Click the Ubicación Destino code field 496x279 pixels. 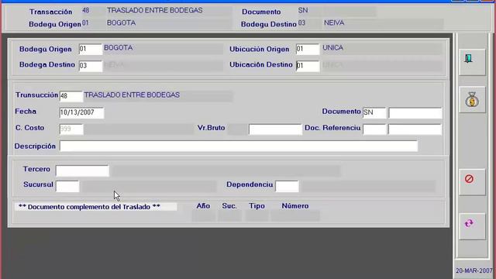(308, 66)
